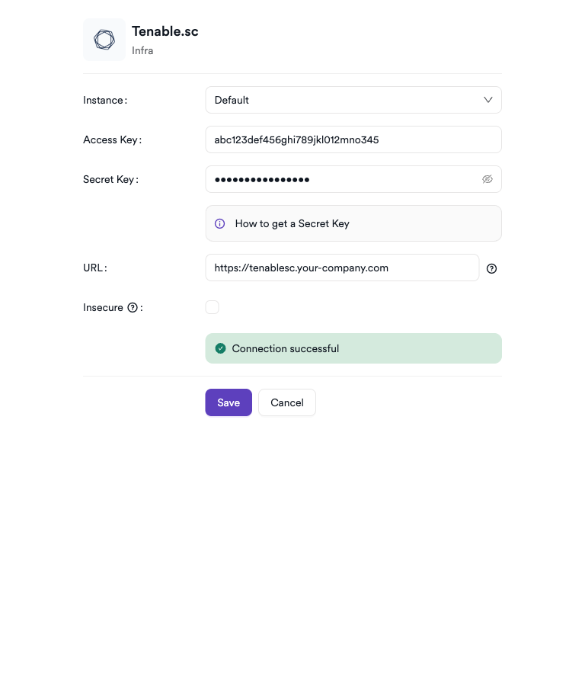Click the hexagonal Tenable emblem at top left
Image resolution: width=585 pixels, height=686 pixels.
[104, 39]
